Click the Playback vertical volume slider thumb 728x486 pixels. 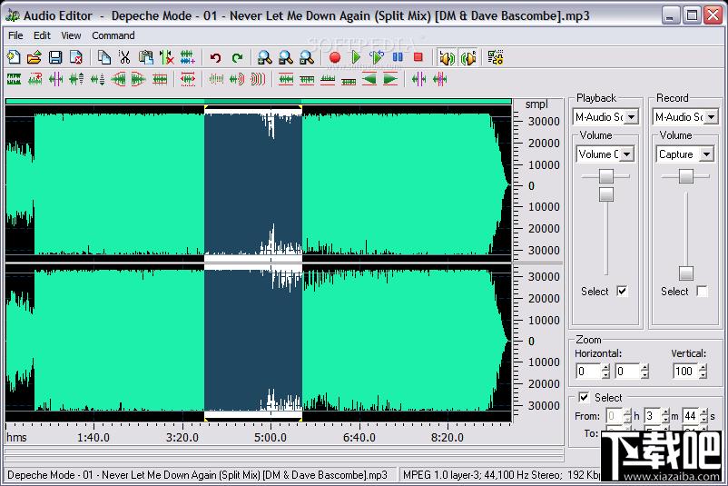click(605, 194)
